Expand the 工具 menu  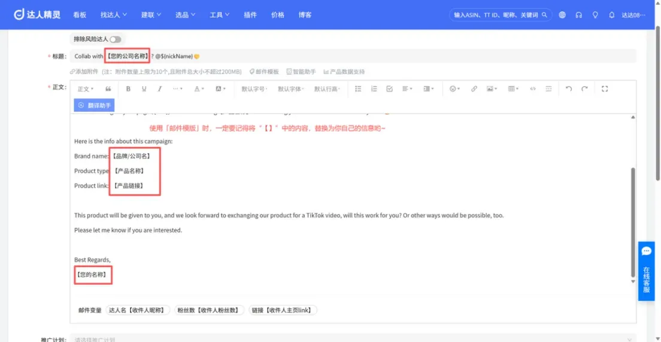point(220,15)
